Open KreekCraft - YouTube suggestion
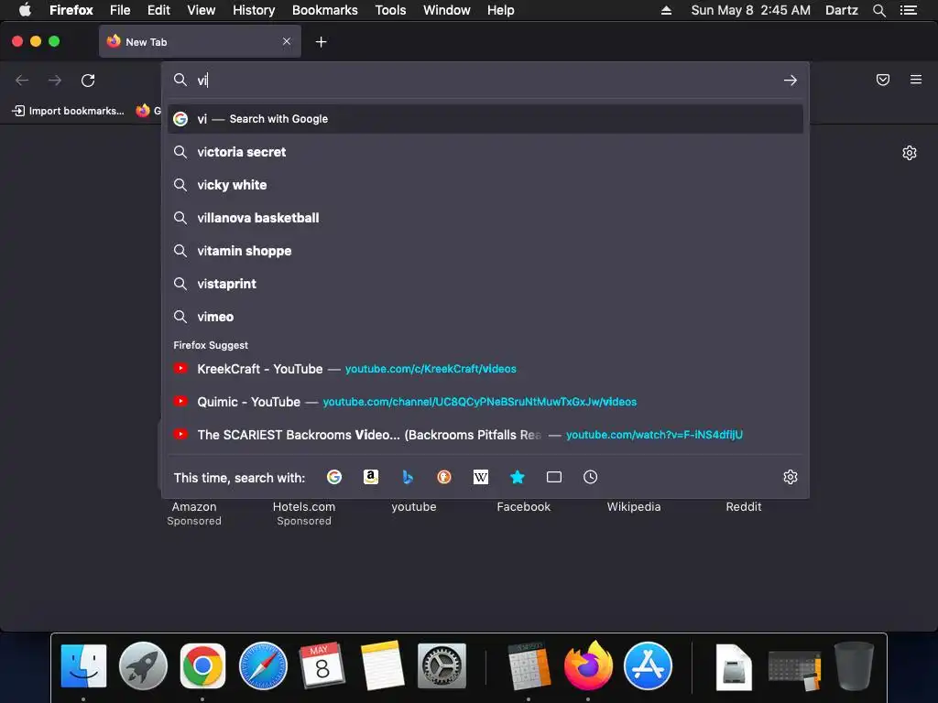 click(x=485, y=369)
